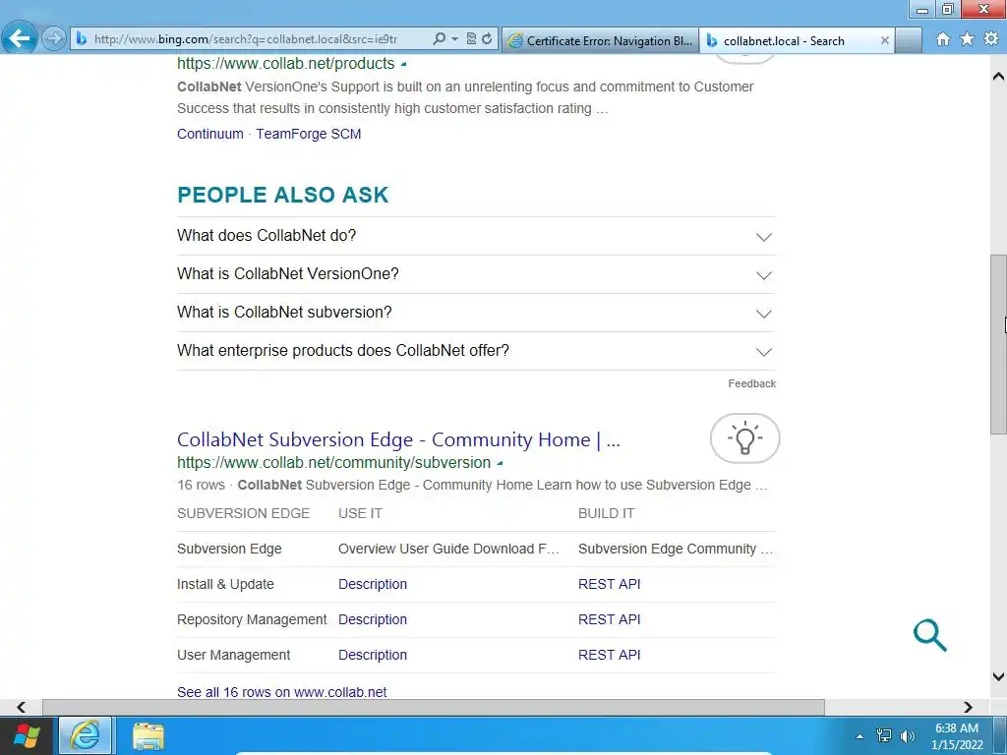The height and width of the screenshot is (755, 1007).
Task: Open the Home page icon
Action: 943,39
